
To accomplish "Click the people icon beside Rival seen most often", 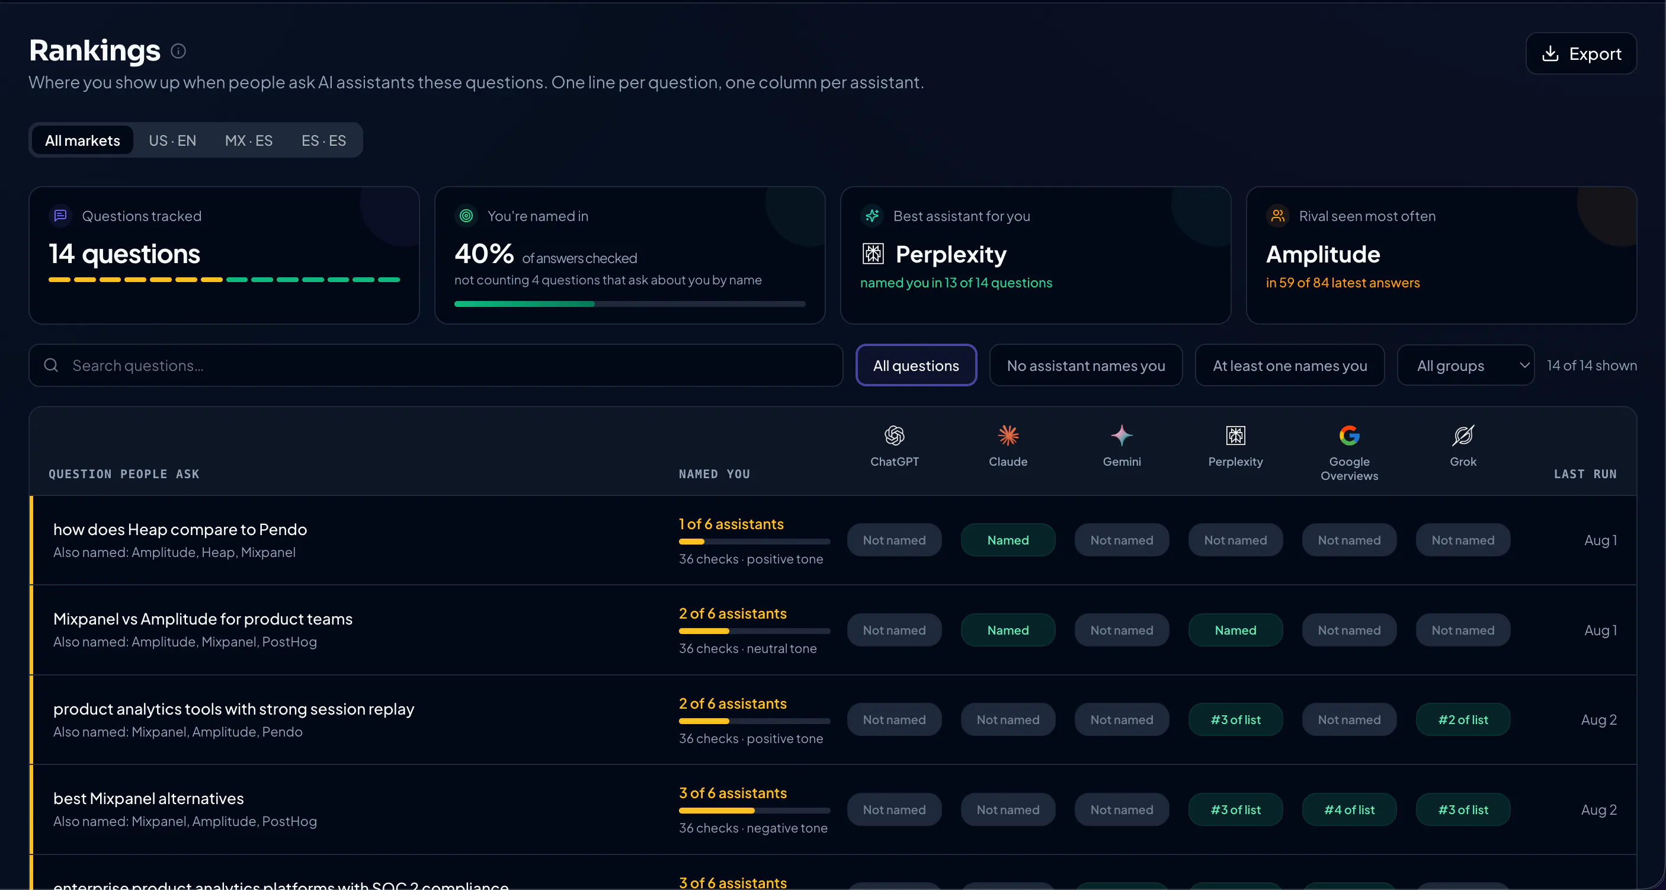I will [x=1277, y=215].
